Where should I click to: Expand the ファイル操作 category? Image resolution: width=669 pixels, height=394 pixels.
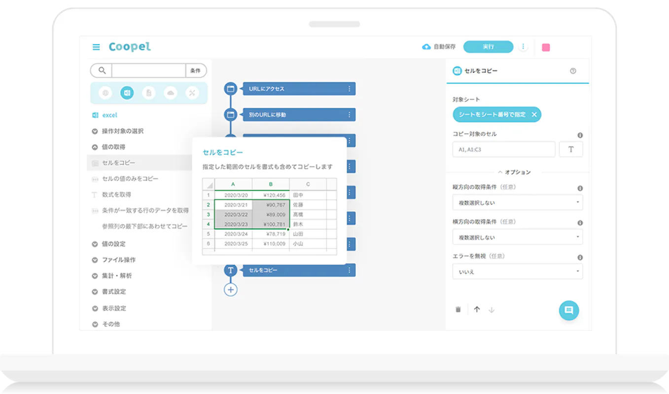113,260
